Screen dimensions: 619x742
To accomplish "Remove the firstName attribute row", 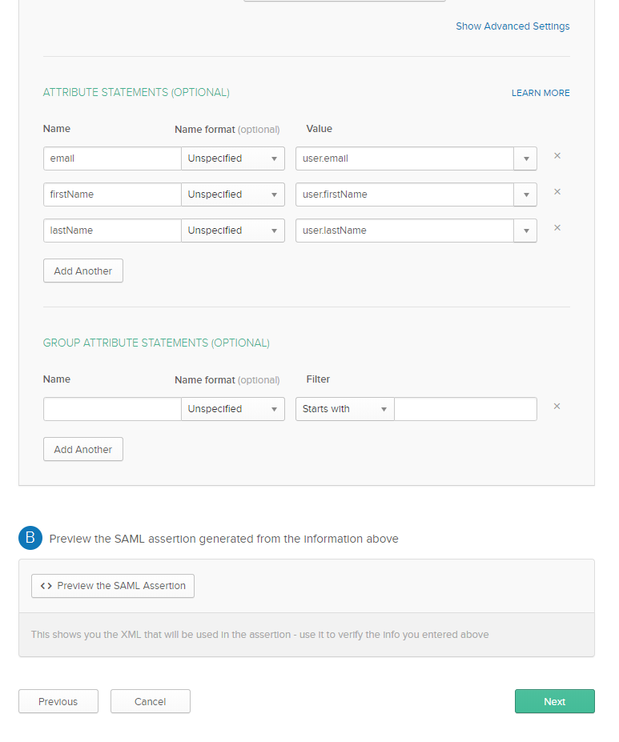I will pyautogui.click(x=557, y=192).
